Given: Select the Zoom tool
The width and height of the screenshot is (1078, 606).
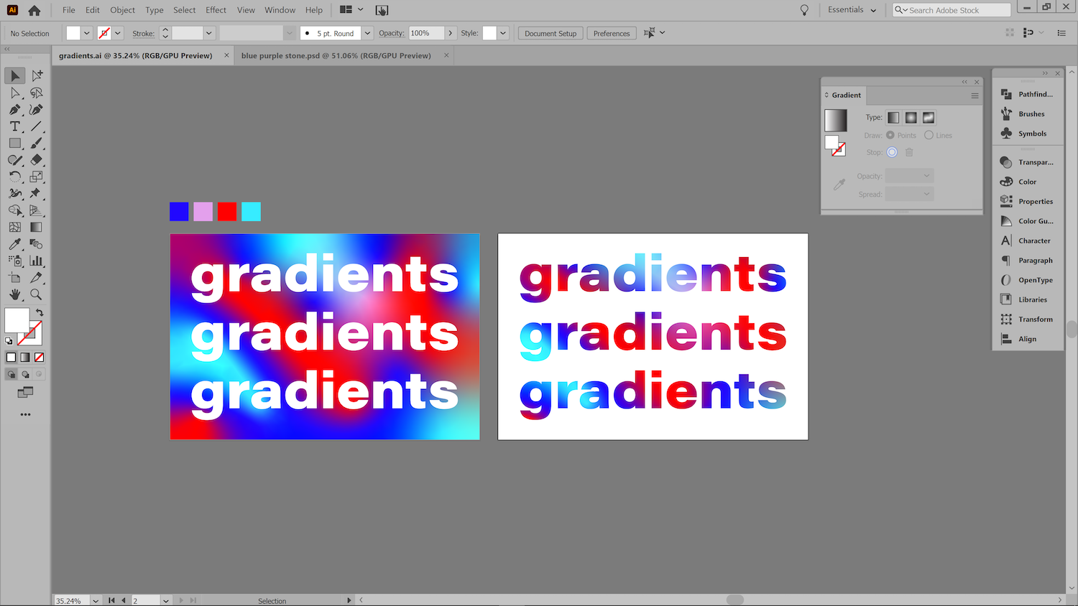Looking at the screenshot, I should coord(37,294).
